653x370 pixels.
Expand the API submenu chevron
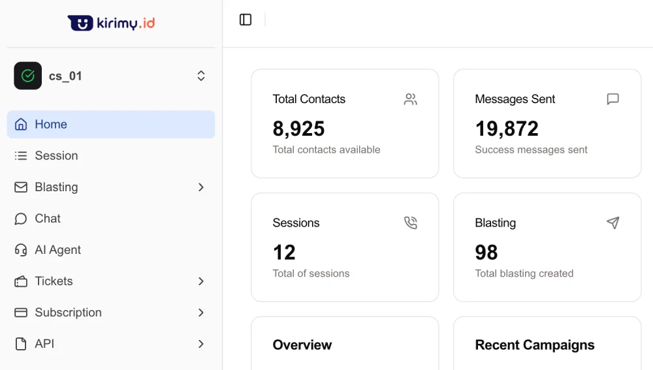click(201, 344)
